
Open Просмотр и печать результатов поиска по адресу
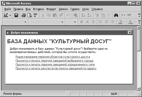point(56,68)
